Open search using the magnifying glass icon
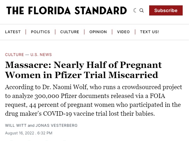Viewport: 189px width, 141px height. pyautogui.click(x=142, y=10)
